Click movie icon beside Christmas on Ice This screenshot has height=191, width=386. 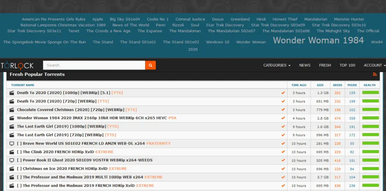click(x=11, y=169)
